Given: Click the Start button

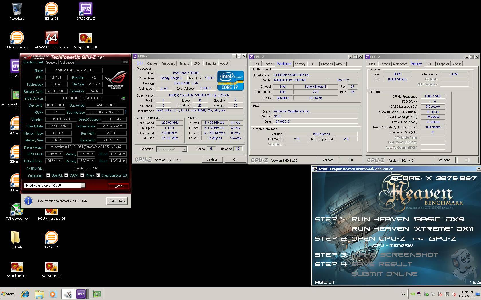Looking at the screenshot, I should click(8, 294).
